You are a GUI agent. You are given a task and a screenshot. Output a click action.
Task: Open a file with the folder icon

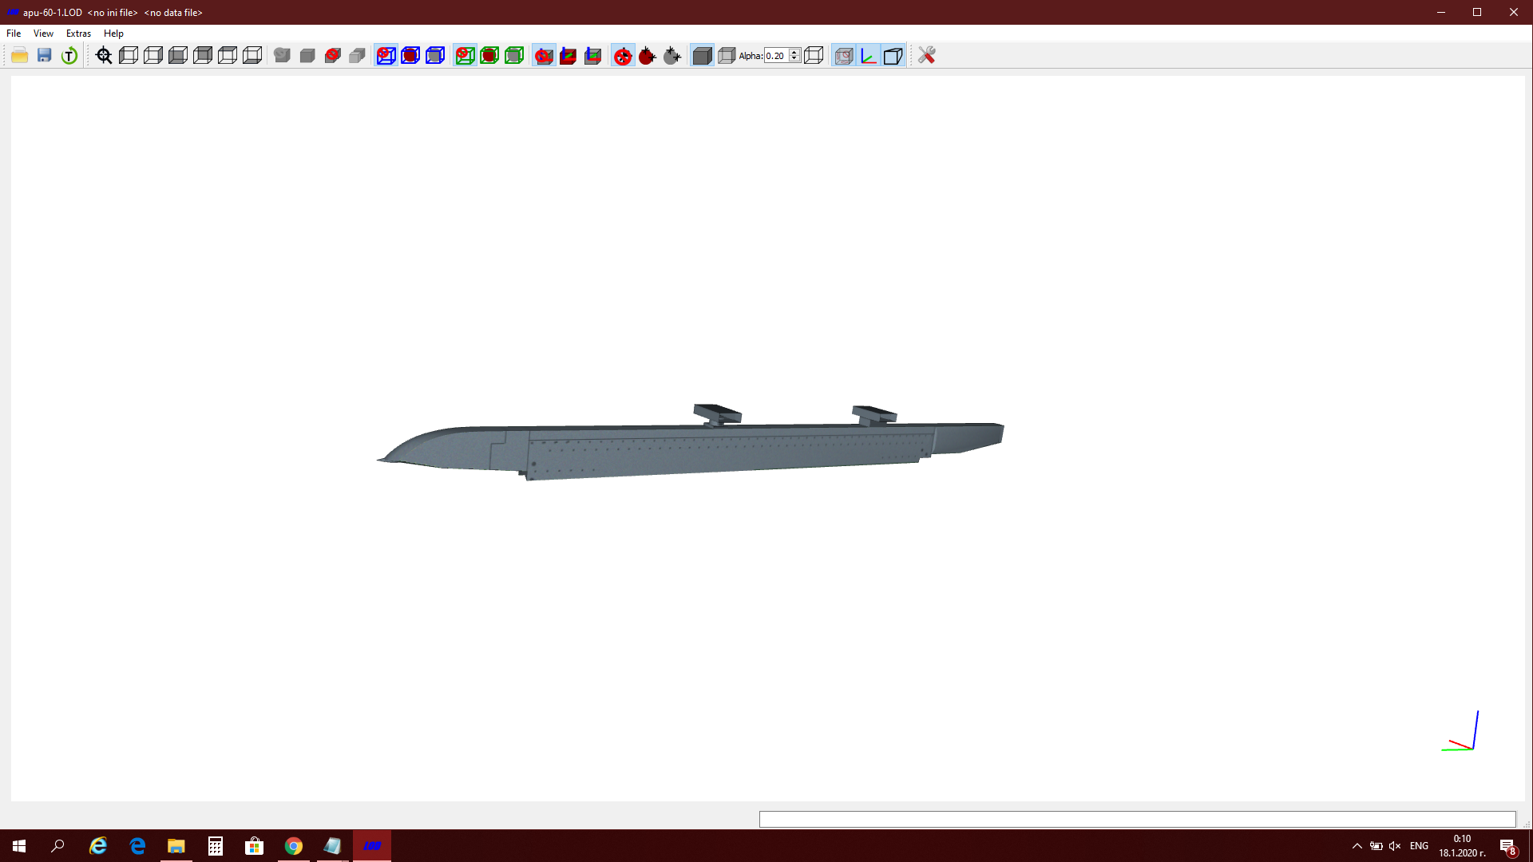[20, 55]
